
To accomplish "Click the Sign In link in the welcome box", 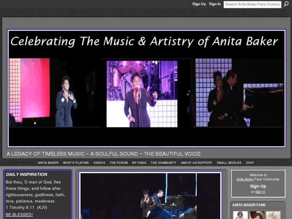I will 260,192.
